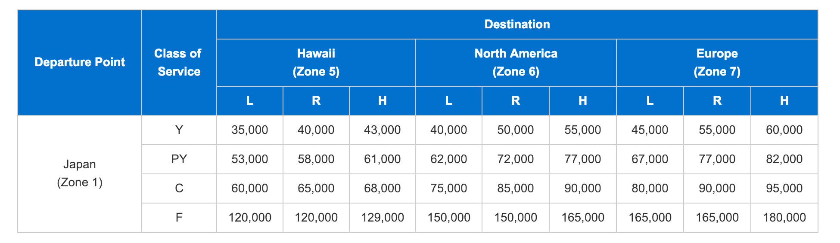Click the 62,000 cell in PY row
The width and height of the screenshot is (840, 243).
pos(448,159)
